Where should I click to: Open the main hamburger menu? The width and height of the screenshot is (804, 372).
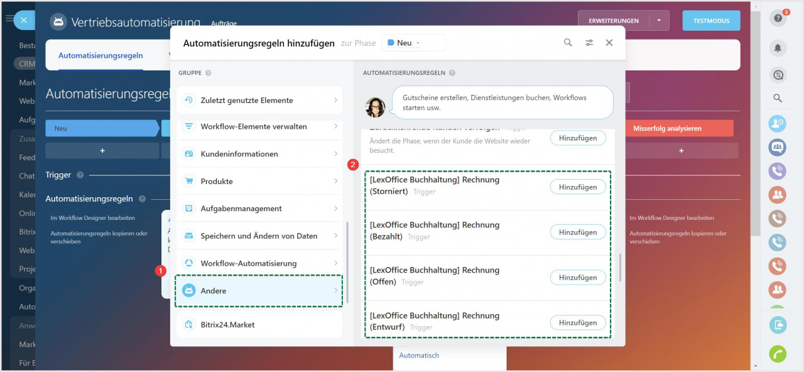(x=9, y=19)
